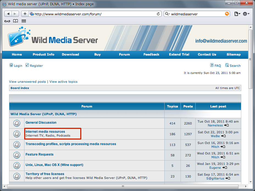Click the Internet media resources forum icon
Screen dimensions: 255x191
17,134
